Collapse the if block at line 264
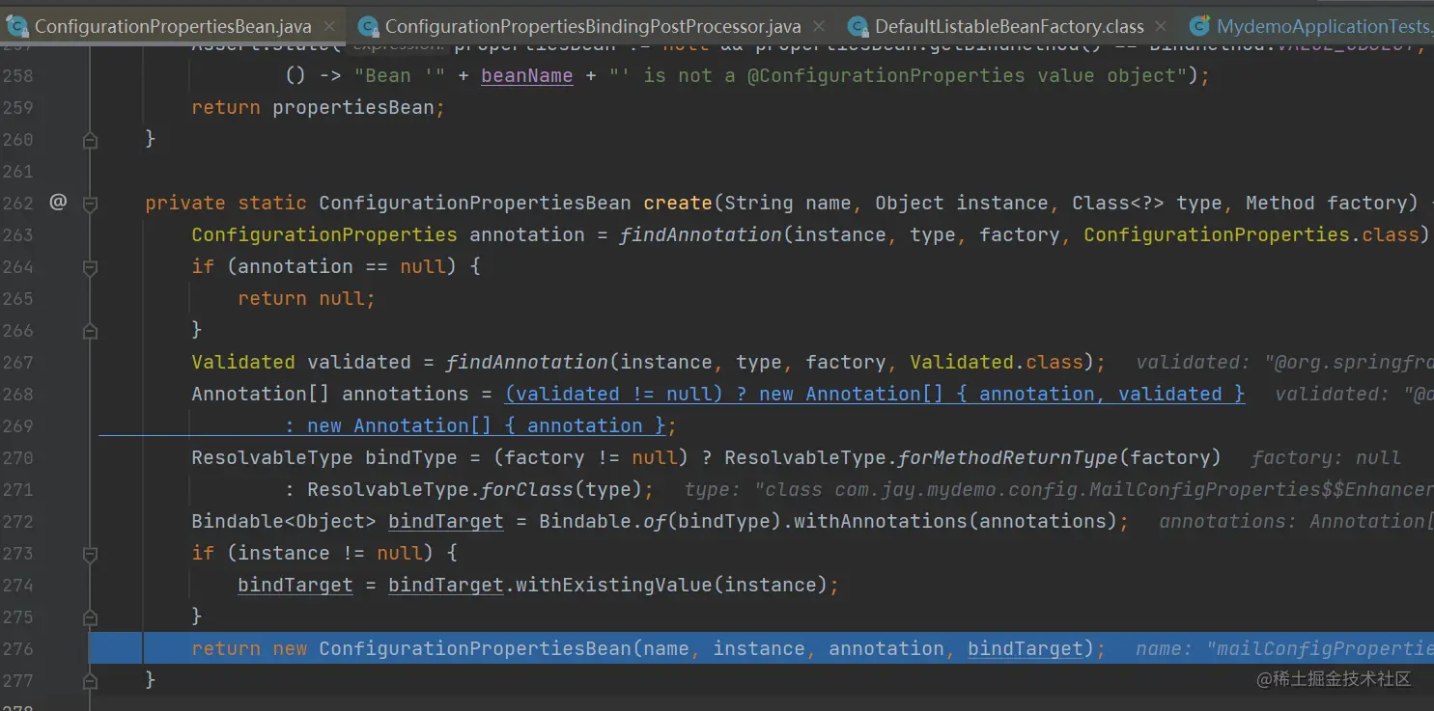 coord(90,267)
